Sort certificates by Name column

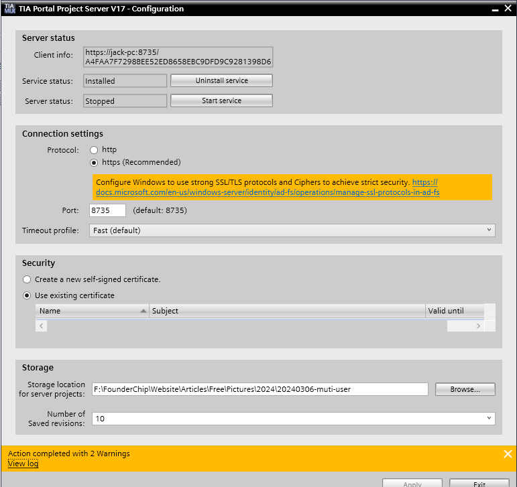pyautogui.click(x=93, y=311)
